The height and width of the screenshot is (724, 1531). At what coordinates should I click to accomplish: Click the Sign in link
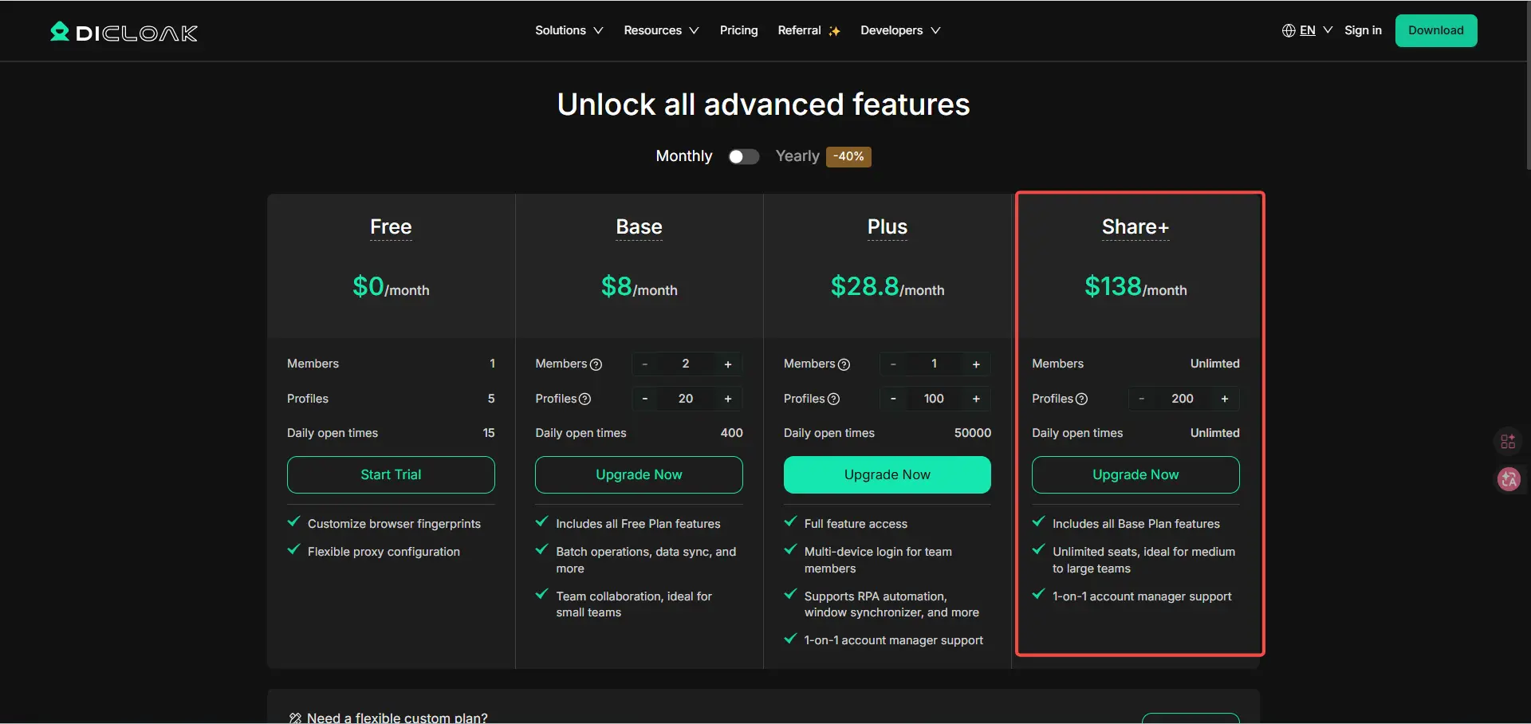(x=1363, y=30)
